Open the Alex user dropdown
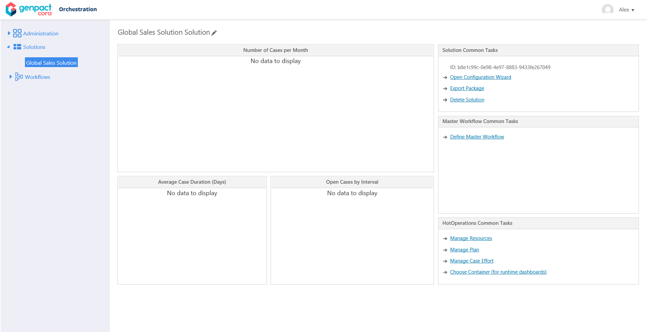 (x=626, y=10)
